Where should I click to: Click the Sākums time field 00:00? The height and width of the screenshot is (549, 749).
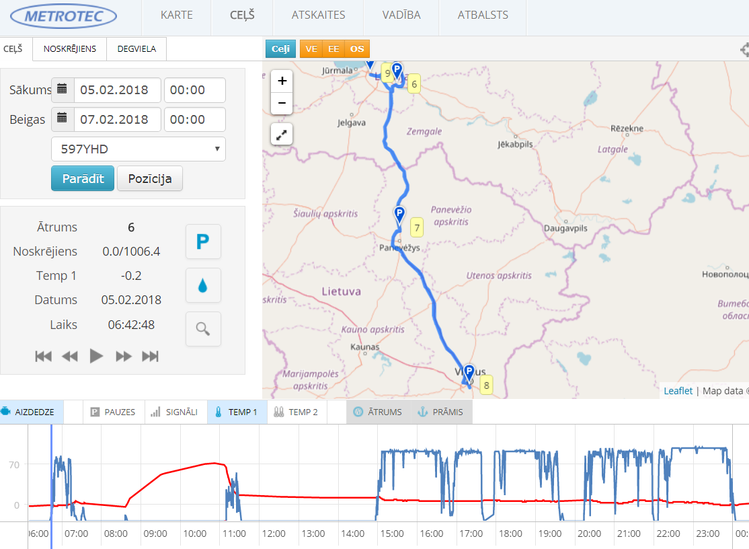[x=194, y=89]
